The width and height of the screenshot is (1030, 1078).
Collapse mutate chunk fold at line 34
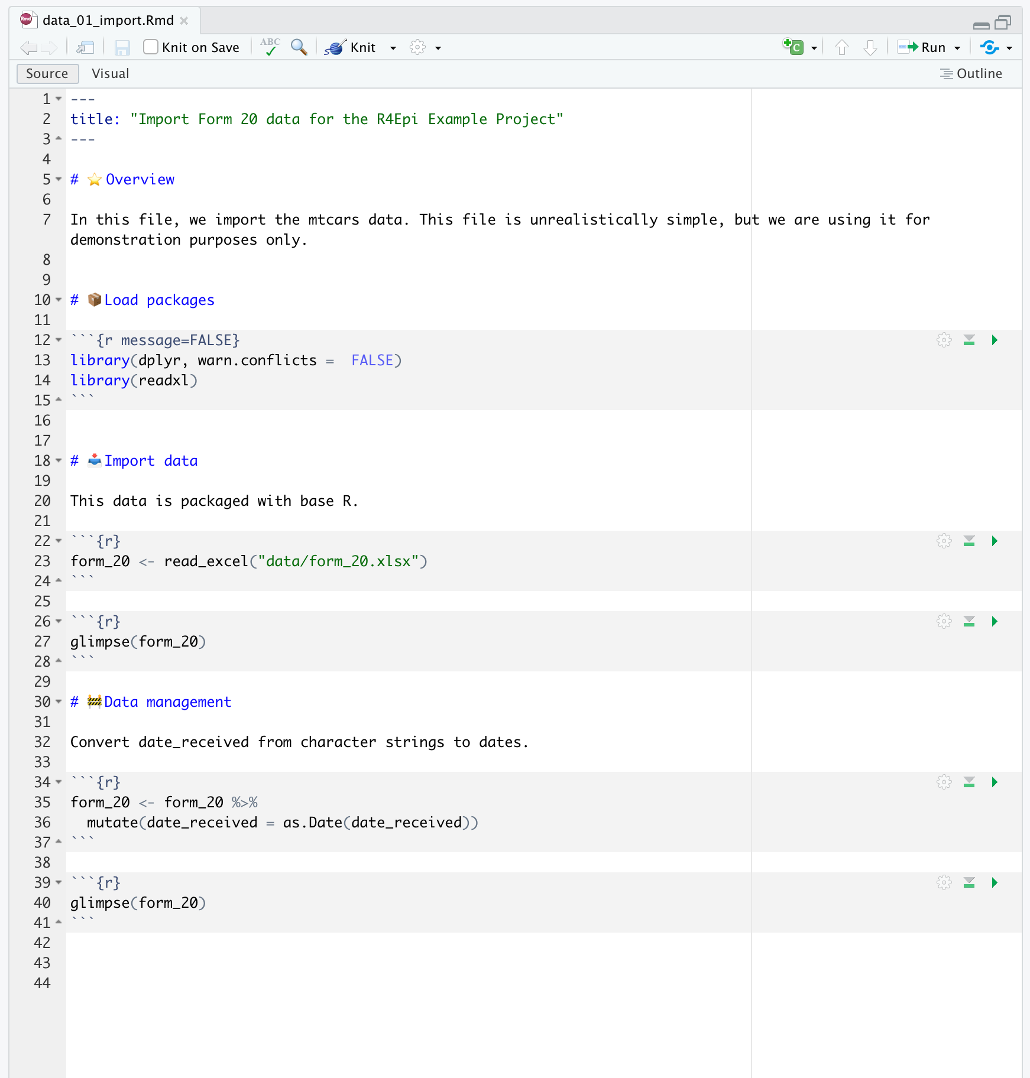pos(59,782)
